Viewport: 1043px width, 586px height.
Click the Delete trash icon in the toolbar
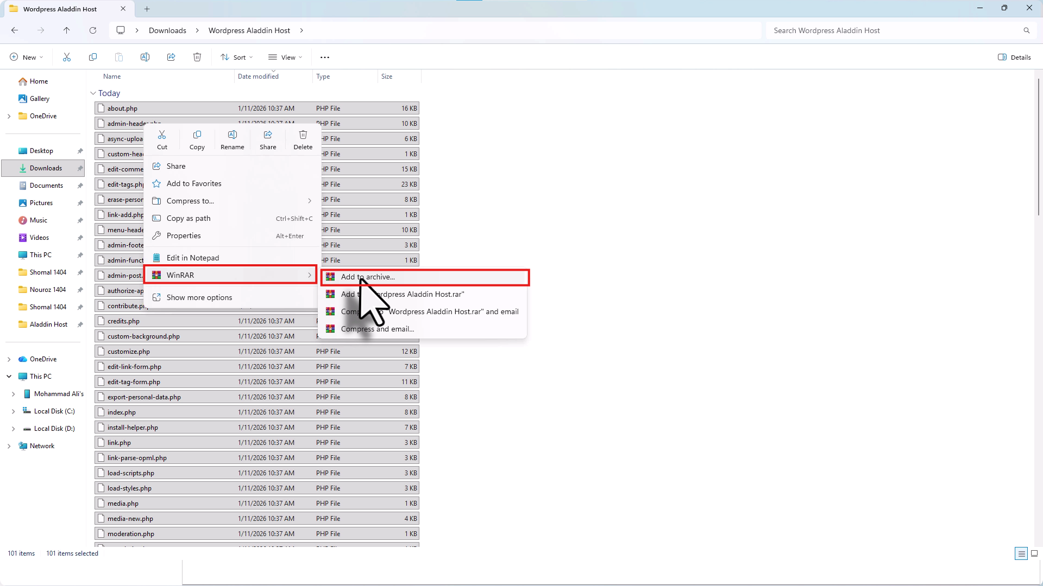click(x=197, y=57)
